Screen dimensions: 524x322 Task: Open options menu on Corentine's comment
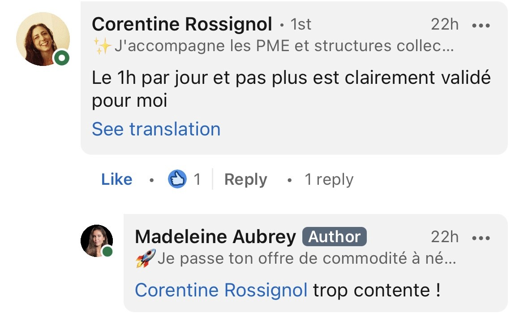[x=481, y=26]
